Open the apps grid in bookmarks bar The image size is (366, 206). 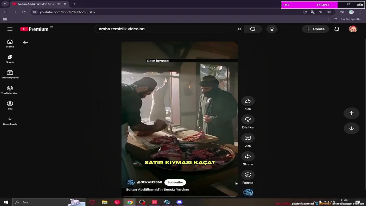pos(5,19)
